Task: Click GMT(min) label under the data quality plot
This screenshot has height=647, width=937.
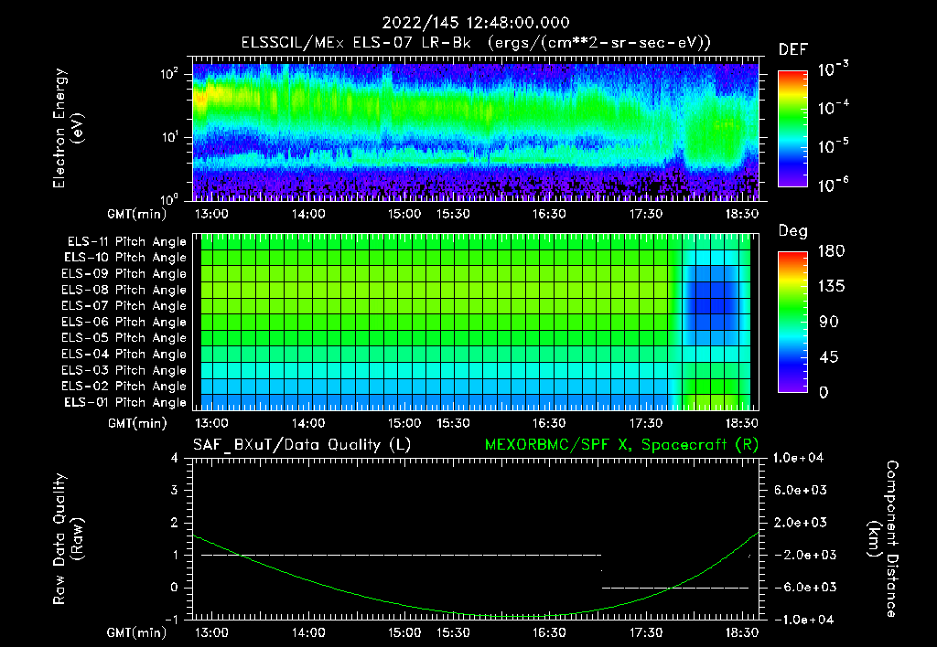Action: (137, 632)
